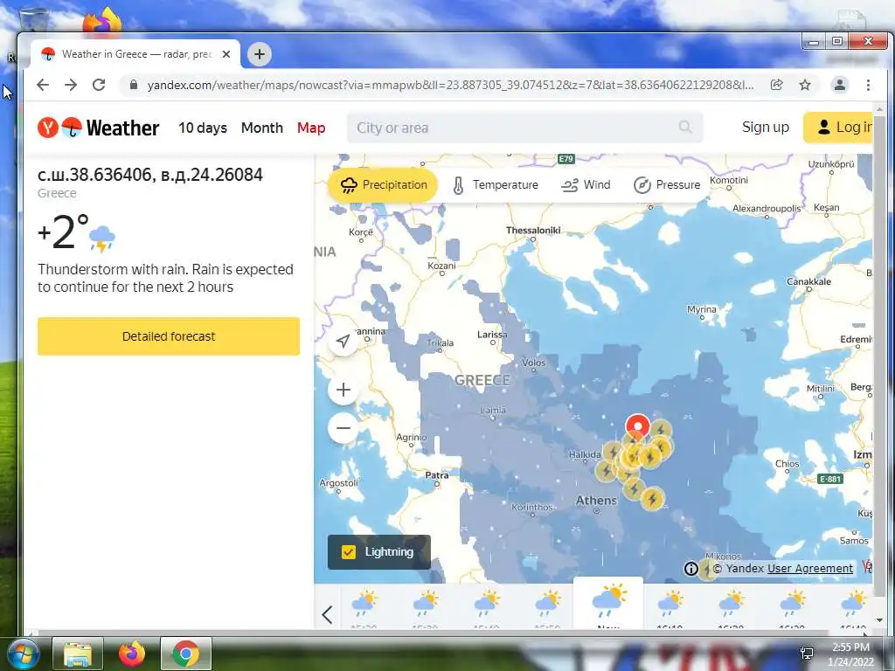Viewport: 895px width, 671px height.
Task: Reload the page
Action: 99,85
